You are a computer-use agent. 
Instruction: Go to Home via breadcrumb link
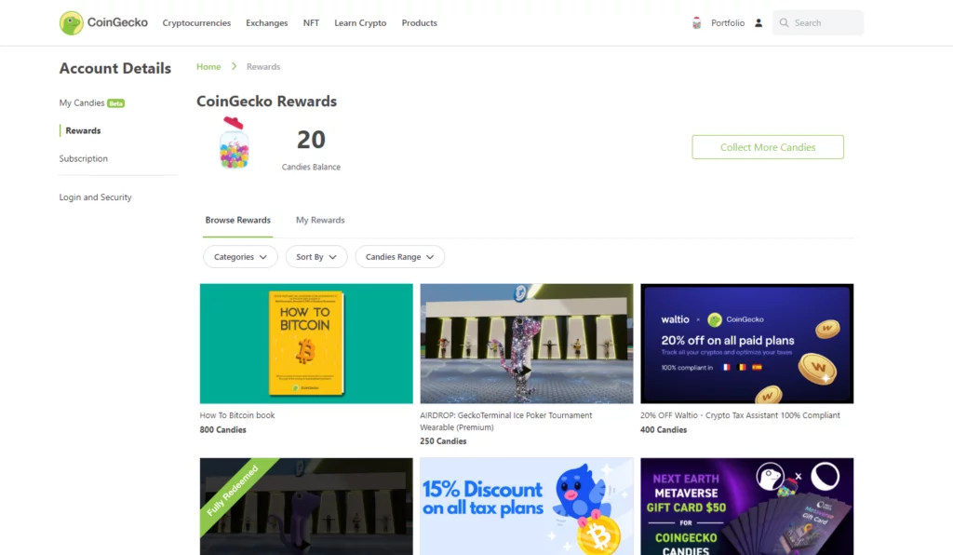tap(208, 66)
